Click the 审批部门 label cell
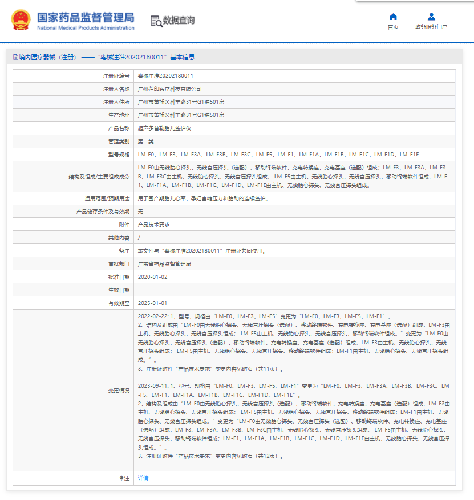 click(74, 264)
